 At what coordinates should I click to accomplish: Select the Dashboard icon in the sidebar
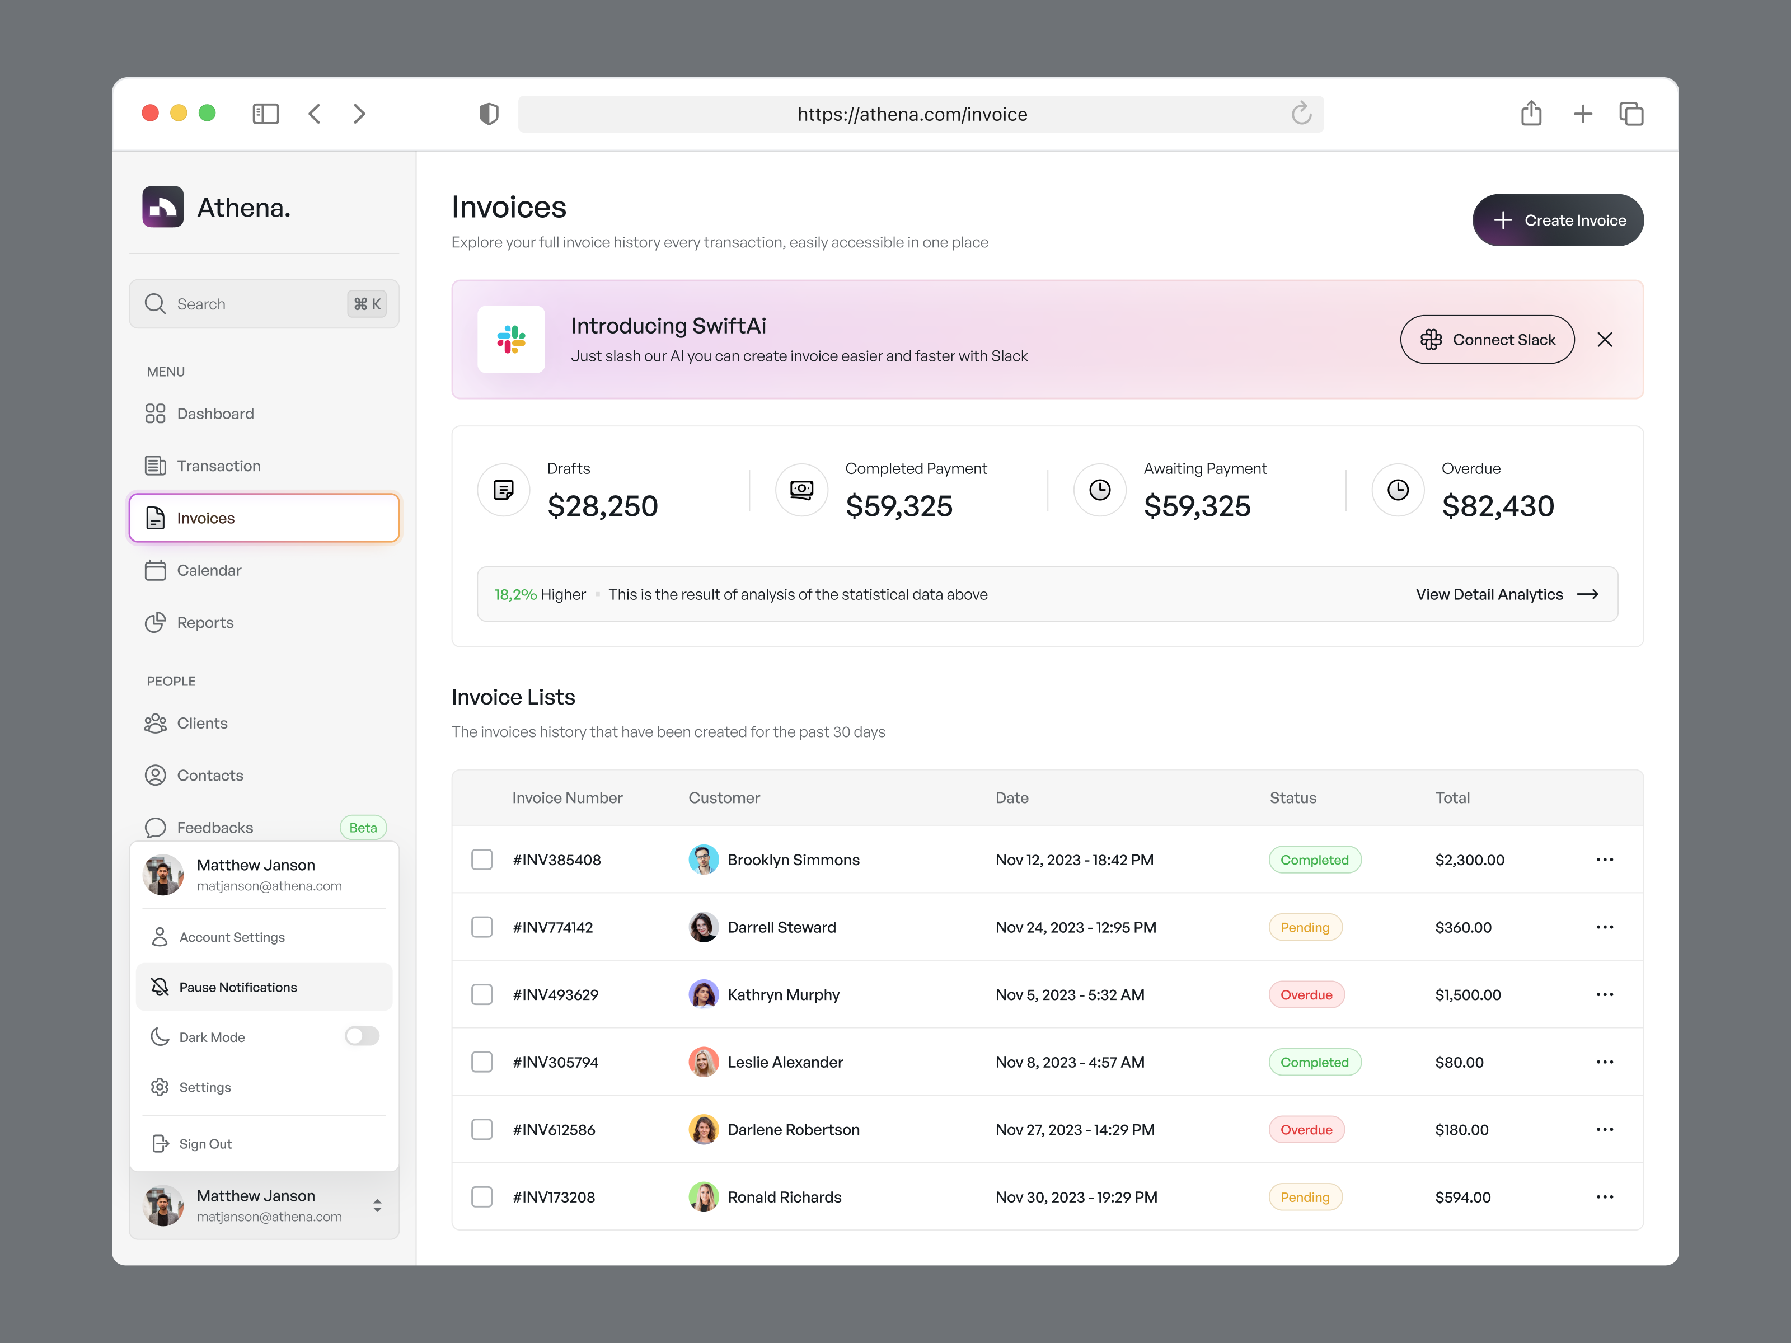[156, 413]
